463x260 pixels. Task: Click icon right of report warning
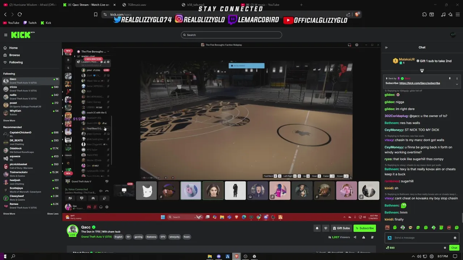coord(372,237)
